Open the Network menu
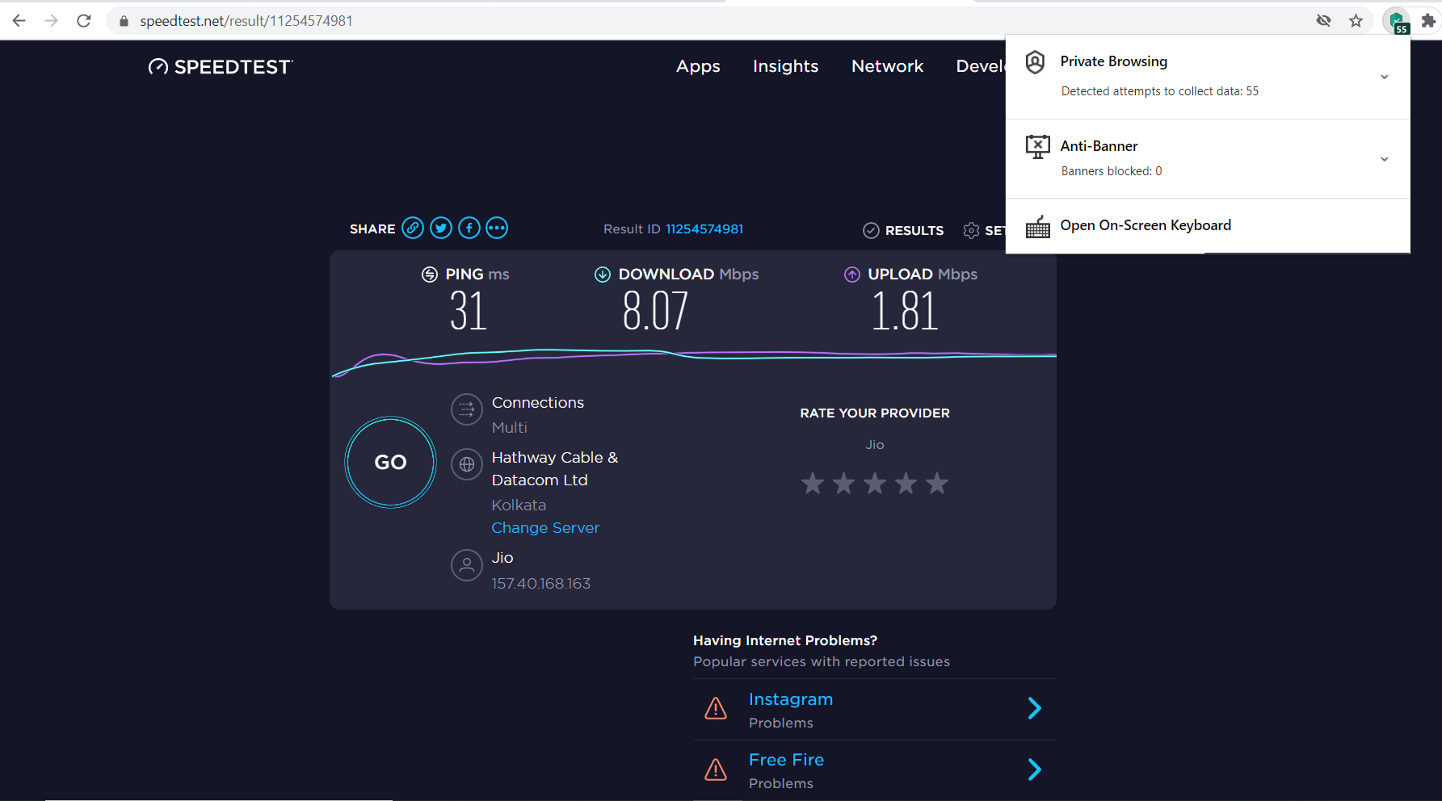 pyautogui.click(x=887, y=66)
